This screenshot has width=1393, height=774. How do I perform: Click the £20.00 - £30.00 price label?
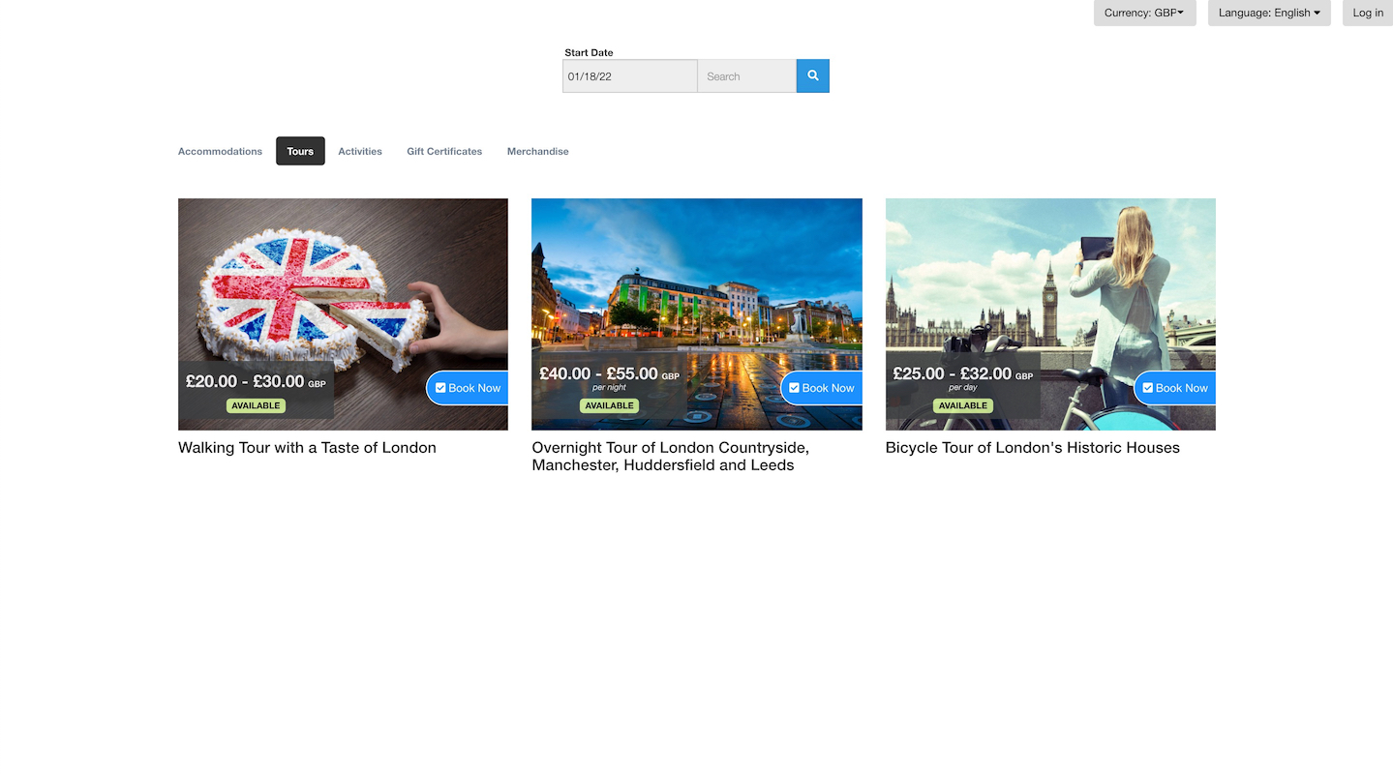point(256,381)
